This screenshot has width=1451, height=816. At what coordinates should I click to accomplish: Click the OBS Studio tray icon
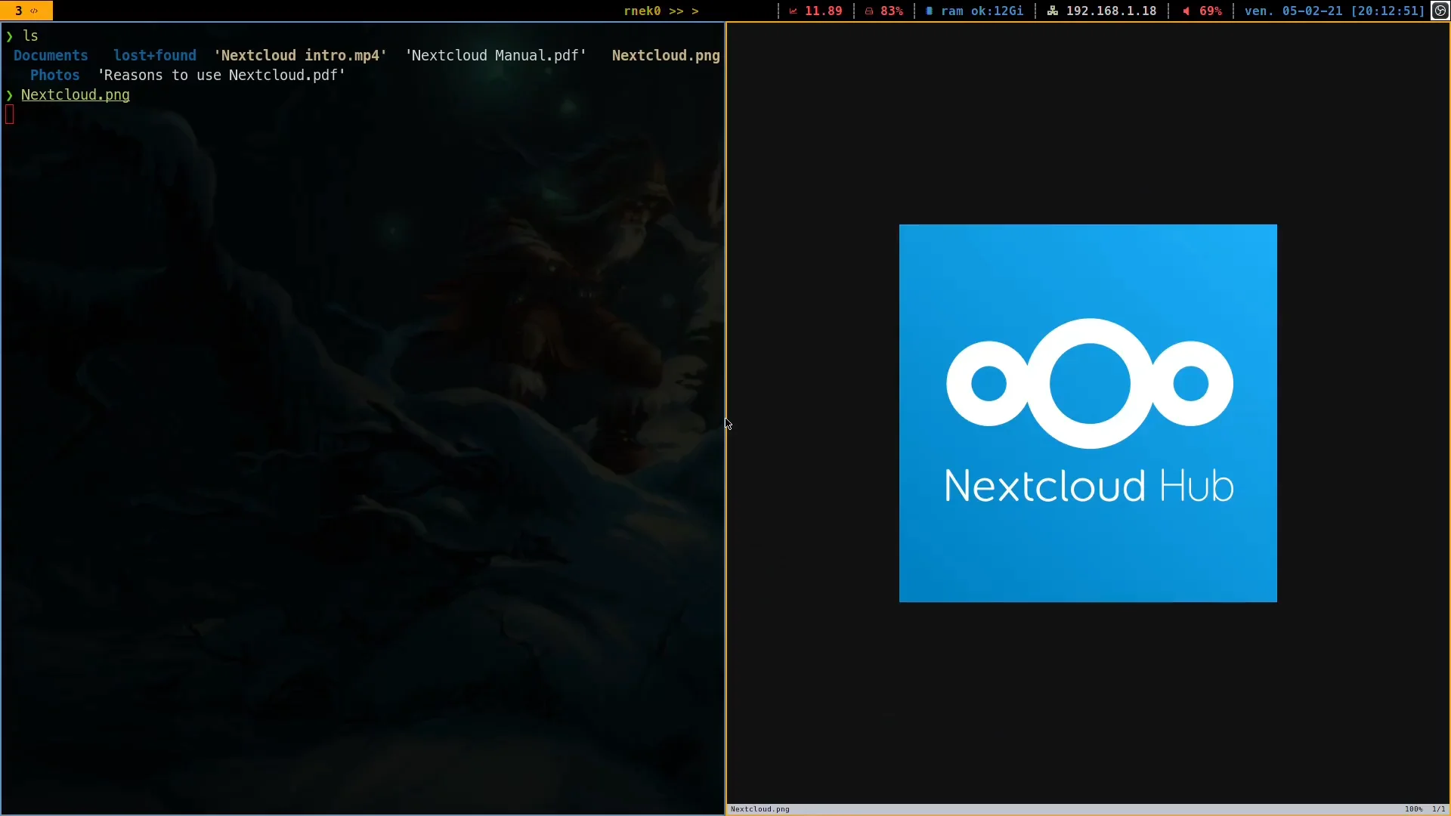(1440, 11)
